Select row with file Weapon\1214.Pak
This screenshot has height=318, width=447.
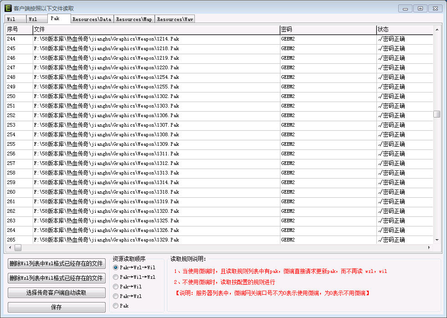(219, 39)
